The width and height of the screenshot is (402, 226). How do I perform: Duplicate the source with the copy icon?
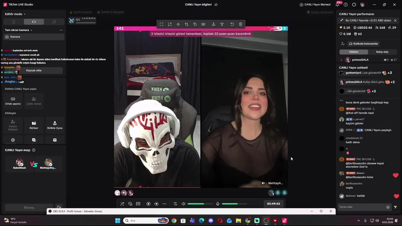195,24
